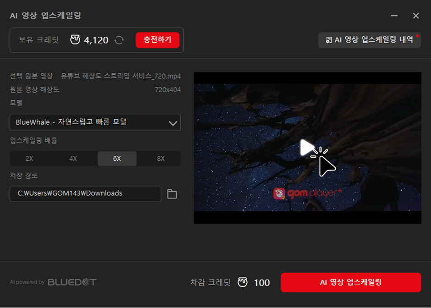Refresh the owned credit balance
431x308 pixels.
click(x=119, y=40)
